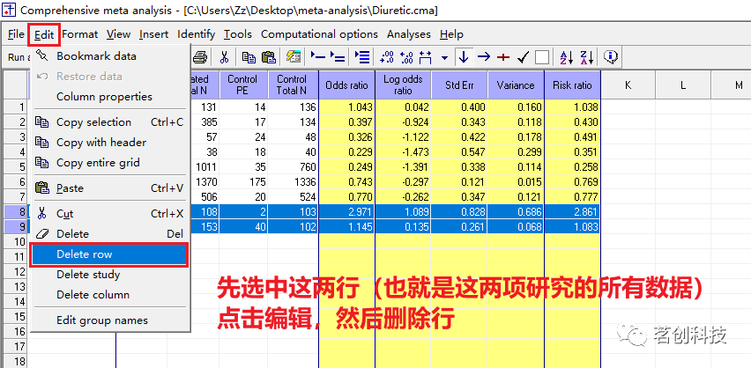Click odds ratio cell 1.043
Screen dimensions: 751x368
click(346, 107)
